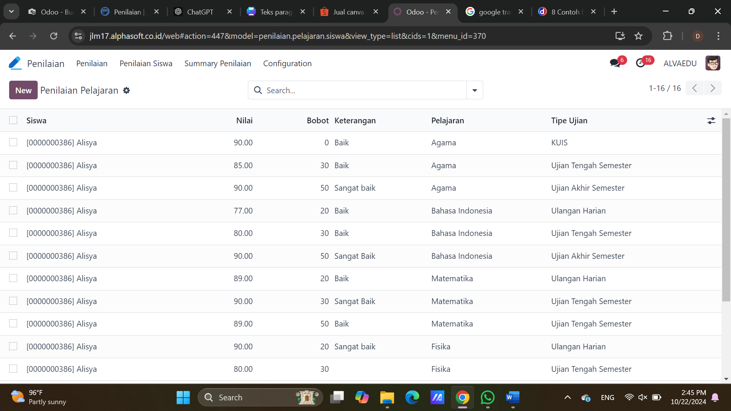Image resolution: width=731 pixels, height=411 pixels.
Task: Click the Penilaian pencil app icon
Action: (15, 63)
